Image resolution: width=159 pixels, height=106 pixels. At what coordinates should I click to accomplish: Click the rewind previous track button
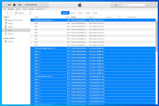[9, 5]
